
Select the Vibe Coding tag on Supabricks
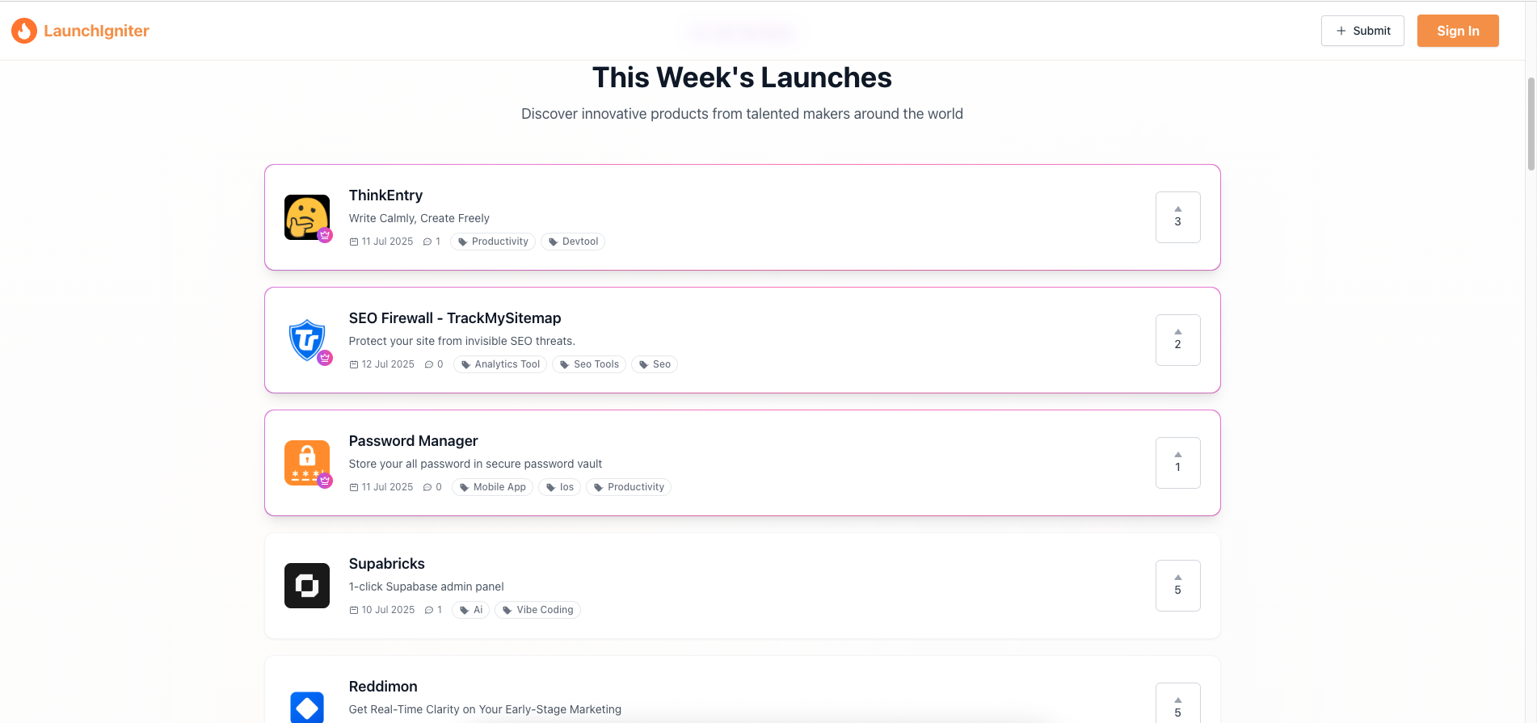pyautogui.click(x=537, y=609)
